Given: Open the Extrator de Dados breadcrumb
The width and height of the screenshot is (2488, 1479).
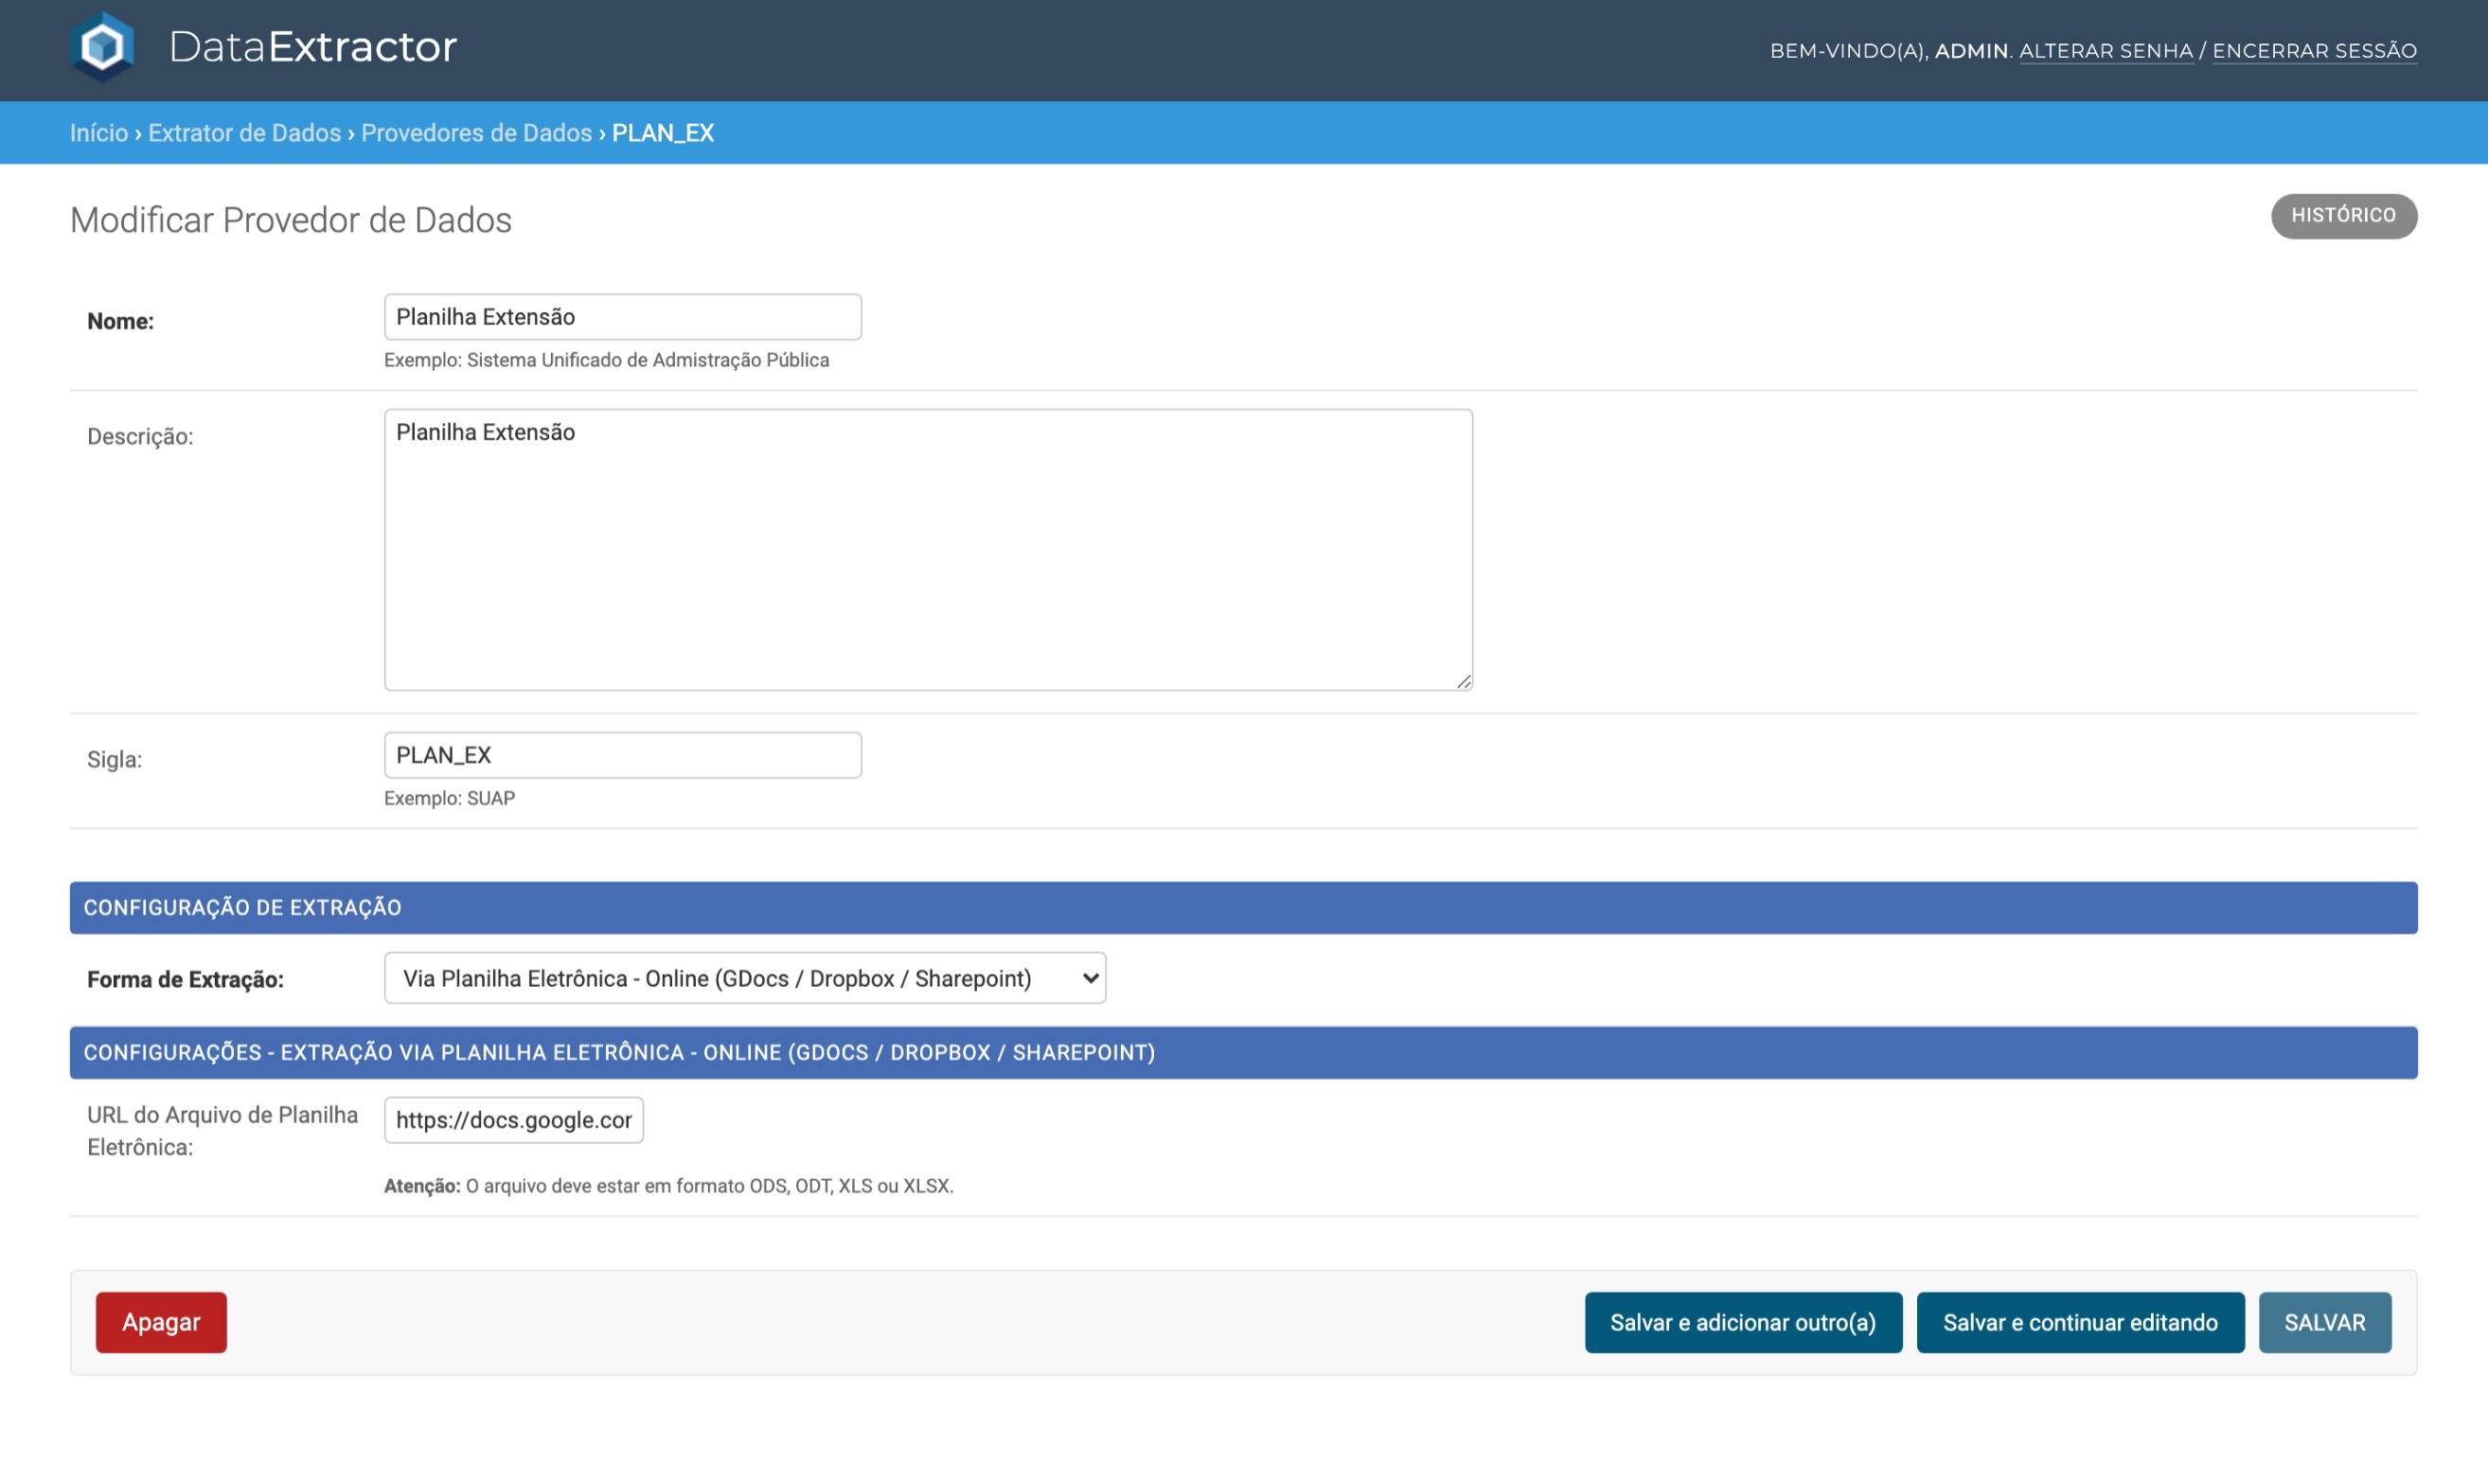Looking at the screenshot, I should pyautogui.click(x=244, y=132).
